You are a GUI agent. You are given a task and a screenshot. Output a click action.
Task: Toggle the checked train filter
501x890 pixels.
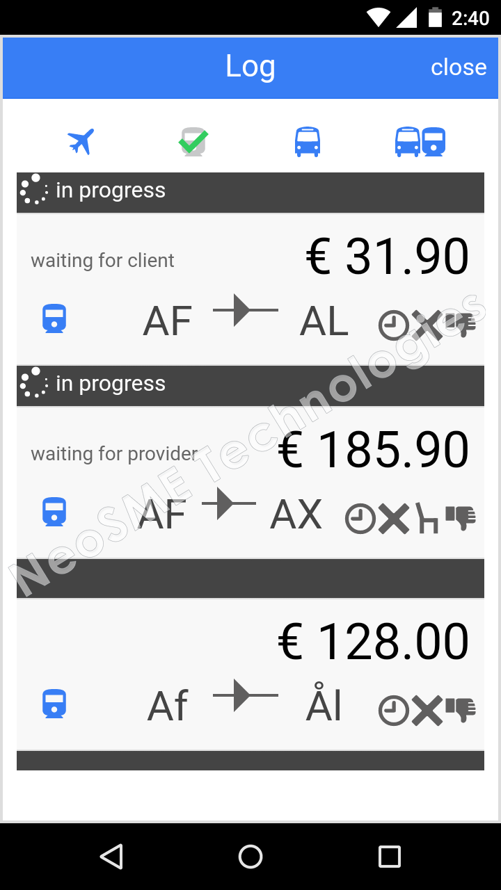[193, 142]
